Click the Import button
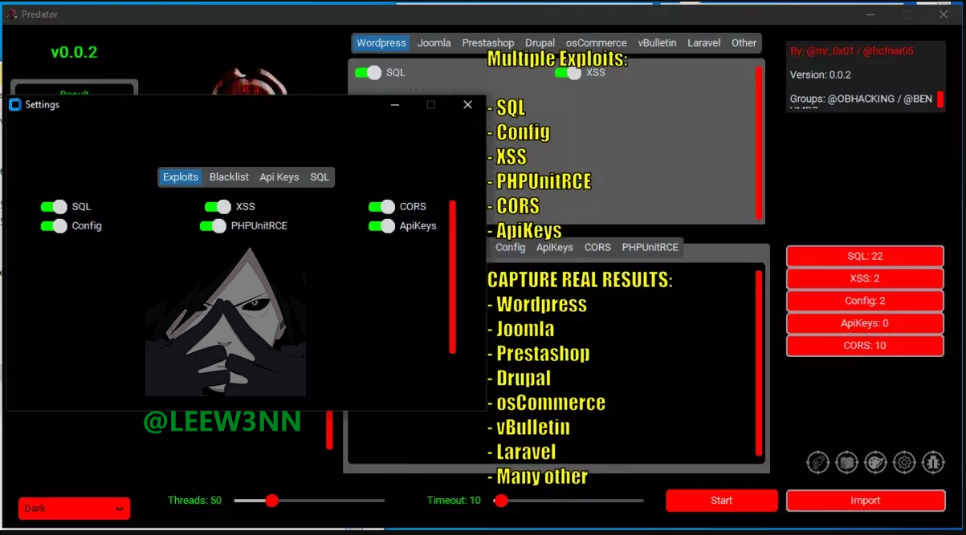The height and width of the screenshot is (535, 966). tap(865, 501)
